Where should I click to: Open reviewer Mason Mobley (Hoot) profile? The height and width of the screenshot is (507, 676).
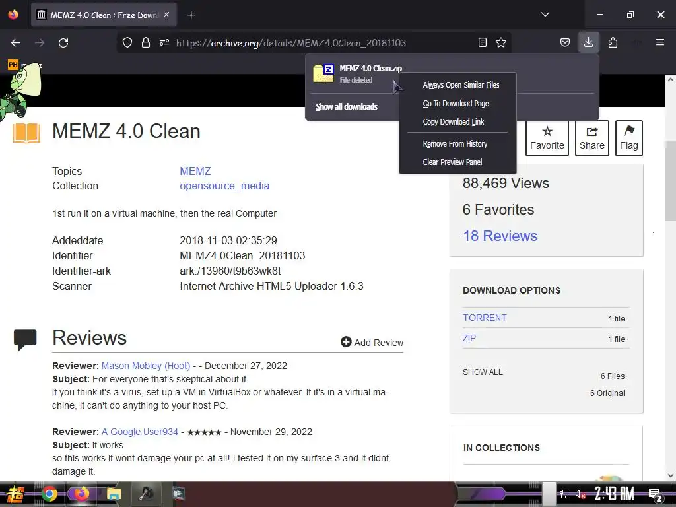[x=146, y=366]
